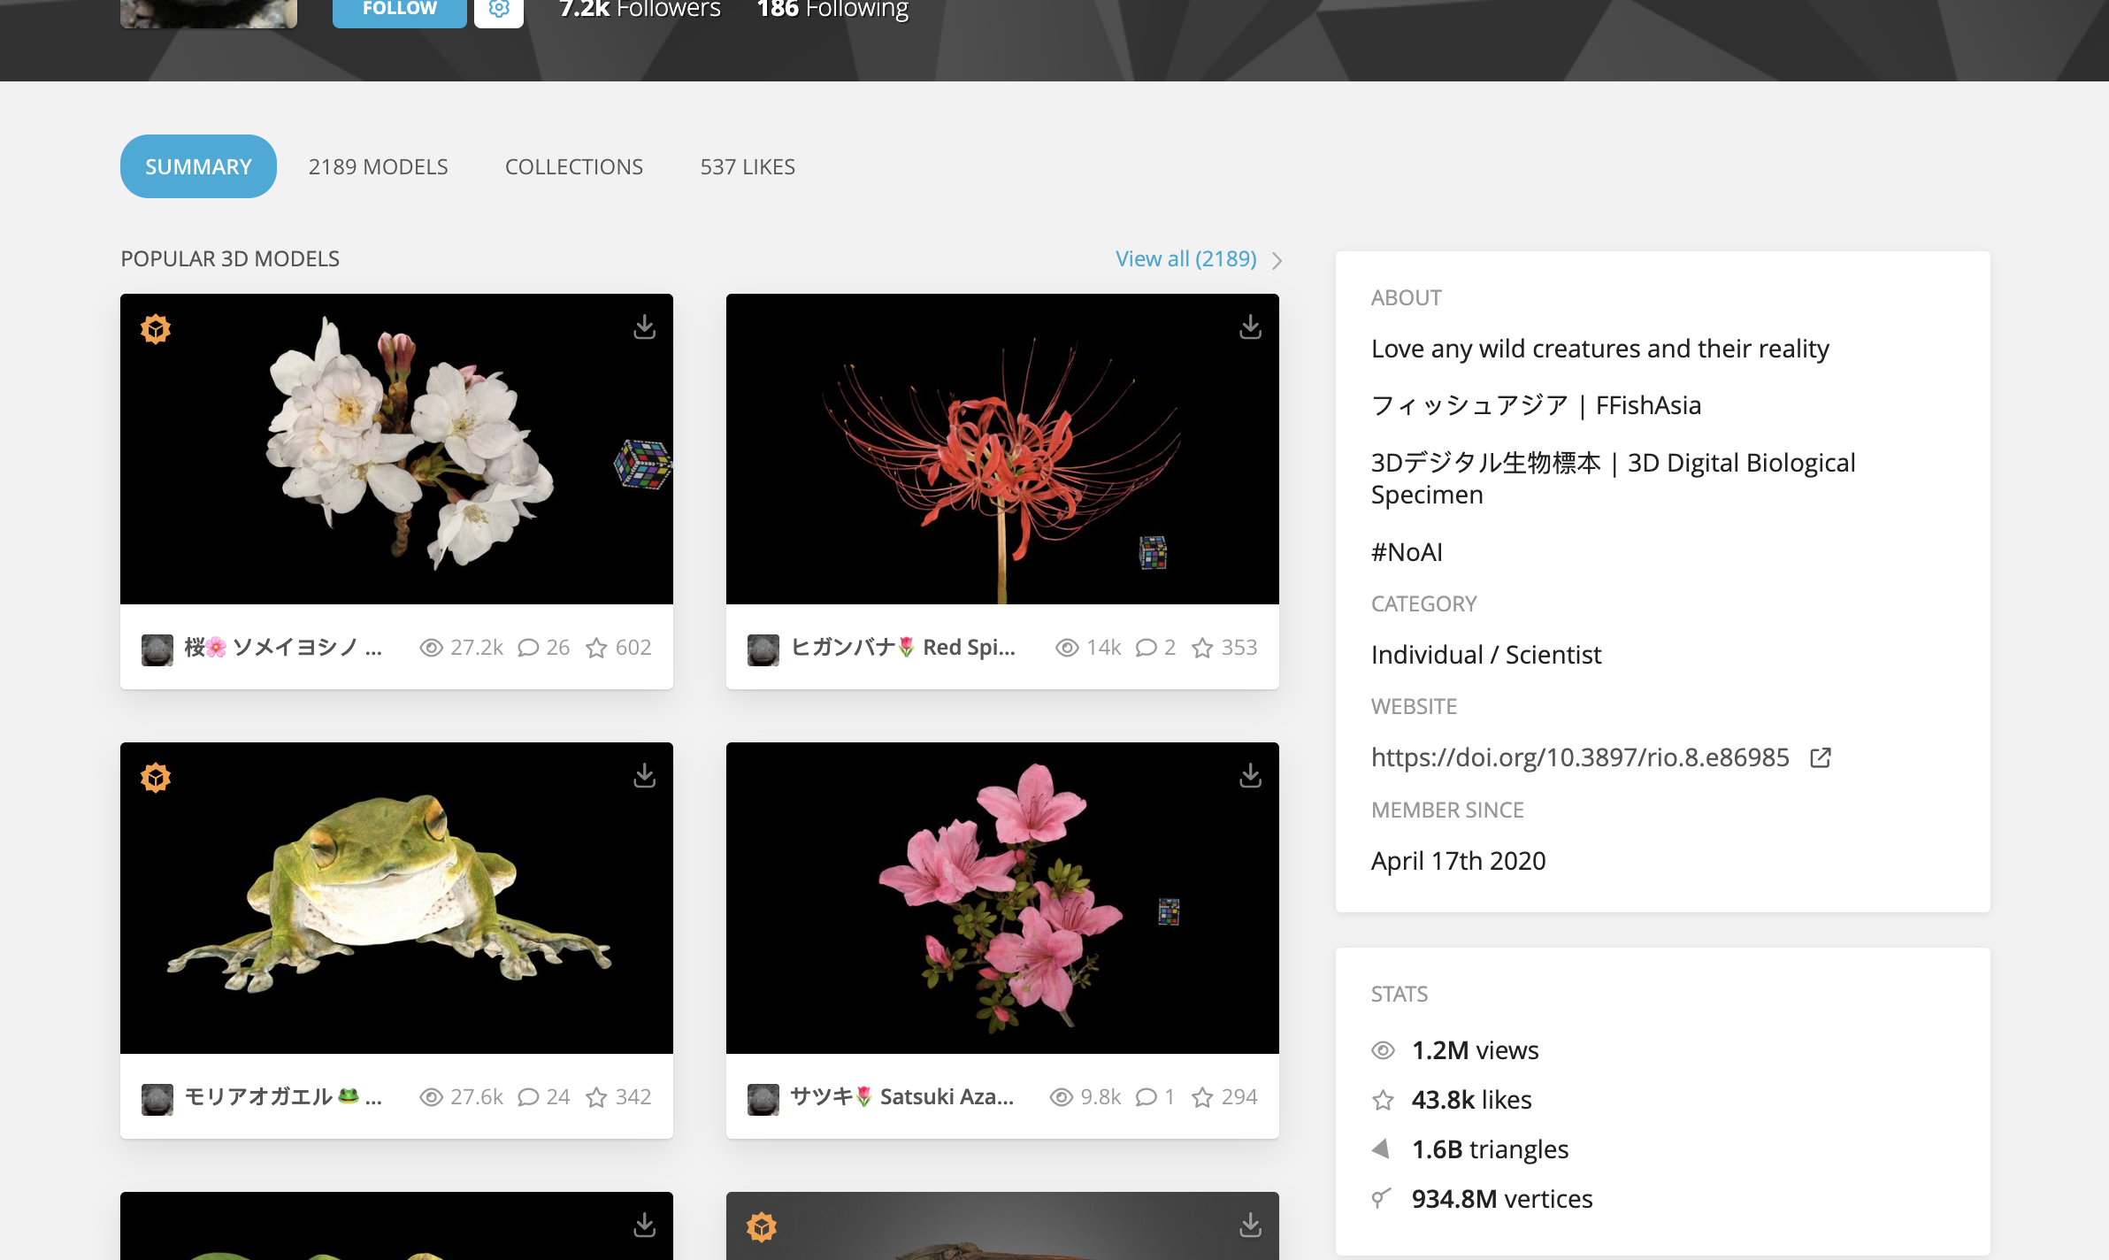Open the green frog model title link
Viewport: 2109px width, 1260px height.
[283, 1097]
